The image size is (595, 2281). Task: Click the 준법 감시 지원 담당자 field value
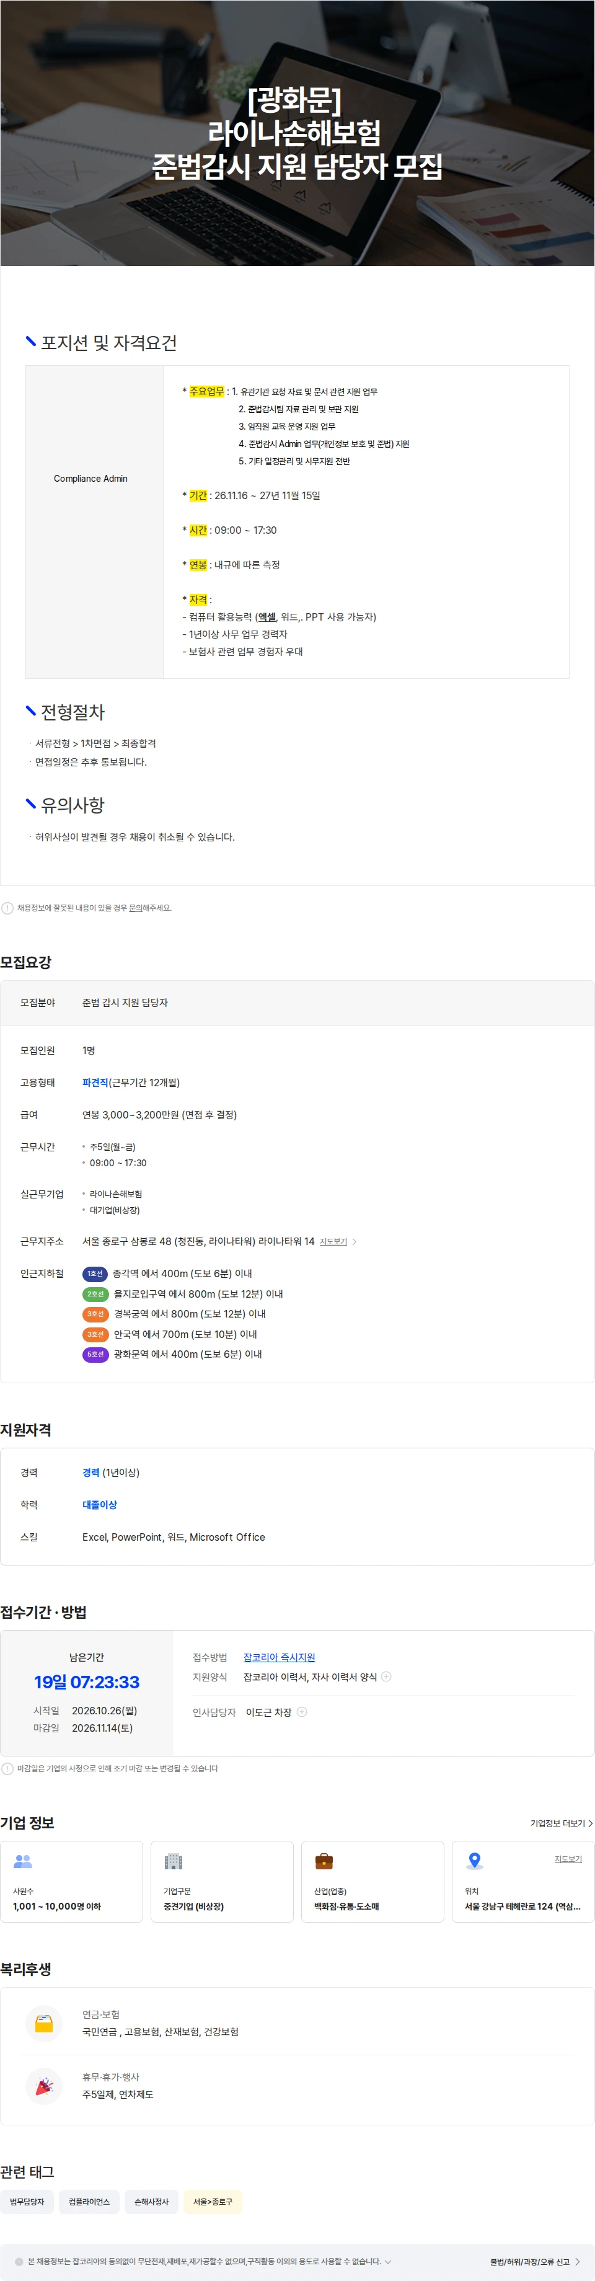click(125, 1003)
